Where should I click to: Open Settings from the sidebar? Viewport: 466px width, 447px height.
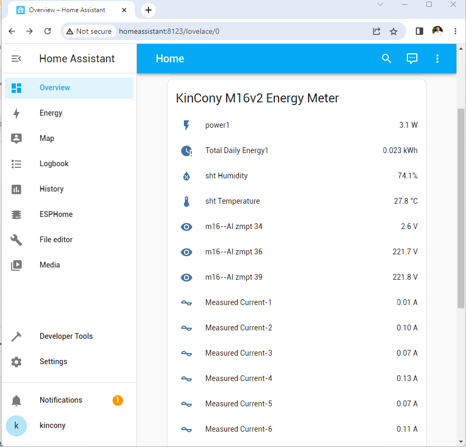(53, 362)
